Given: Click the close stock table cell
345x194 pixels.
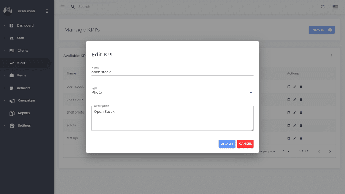Looking at the screenshot, I should click(75, 100).
